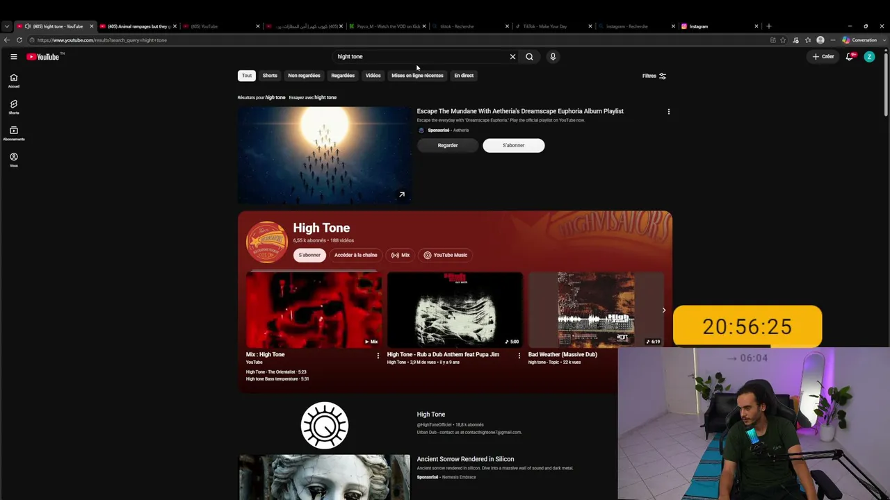Start voice search with the microphone
The width and height of the screenshot is (890, 500).
tap(553, 57)
